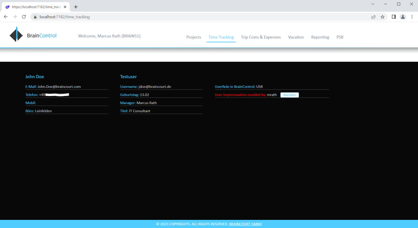Expand the tab search chevron
The height and width of the screenshot is (228, 418).
tap(373, 4)
